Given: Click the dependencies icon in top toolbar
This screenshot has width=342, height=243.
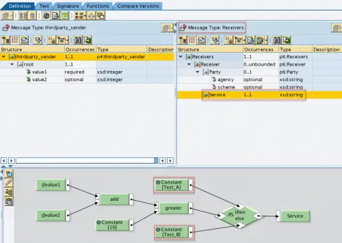Looking at the screenshot, I should tap(80, 15).
